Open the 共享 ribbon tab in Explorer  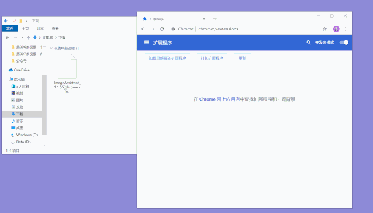pos(40,29)
